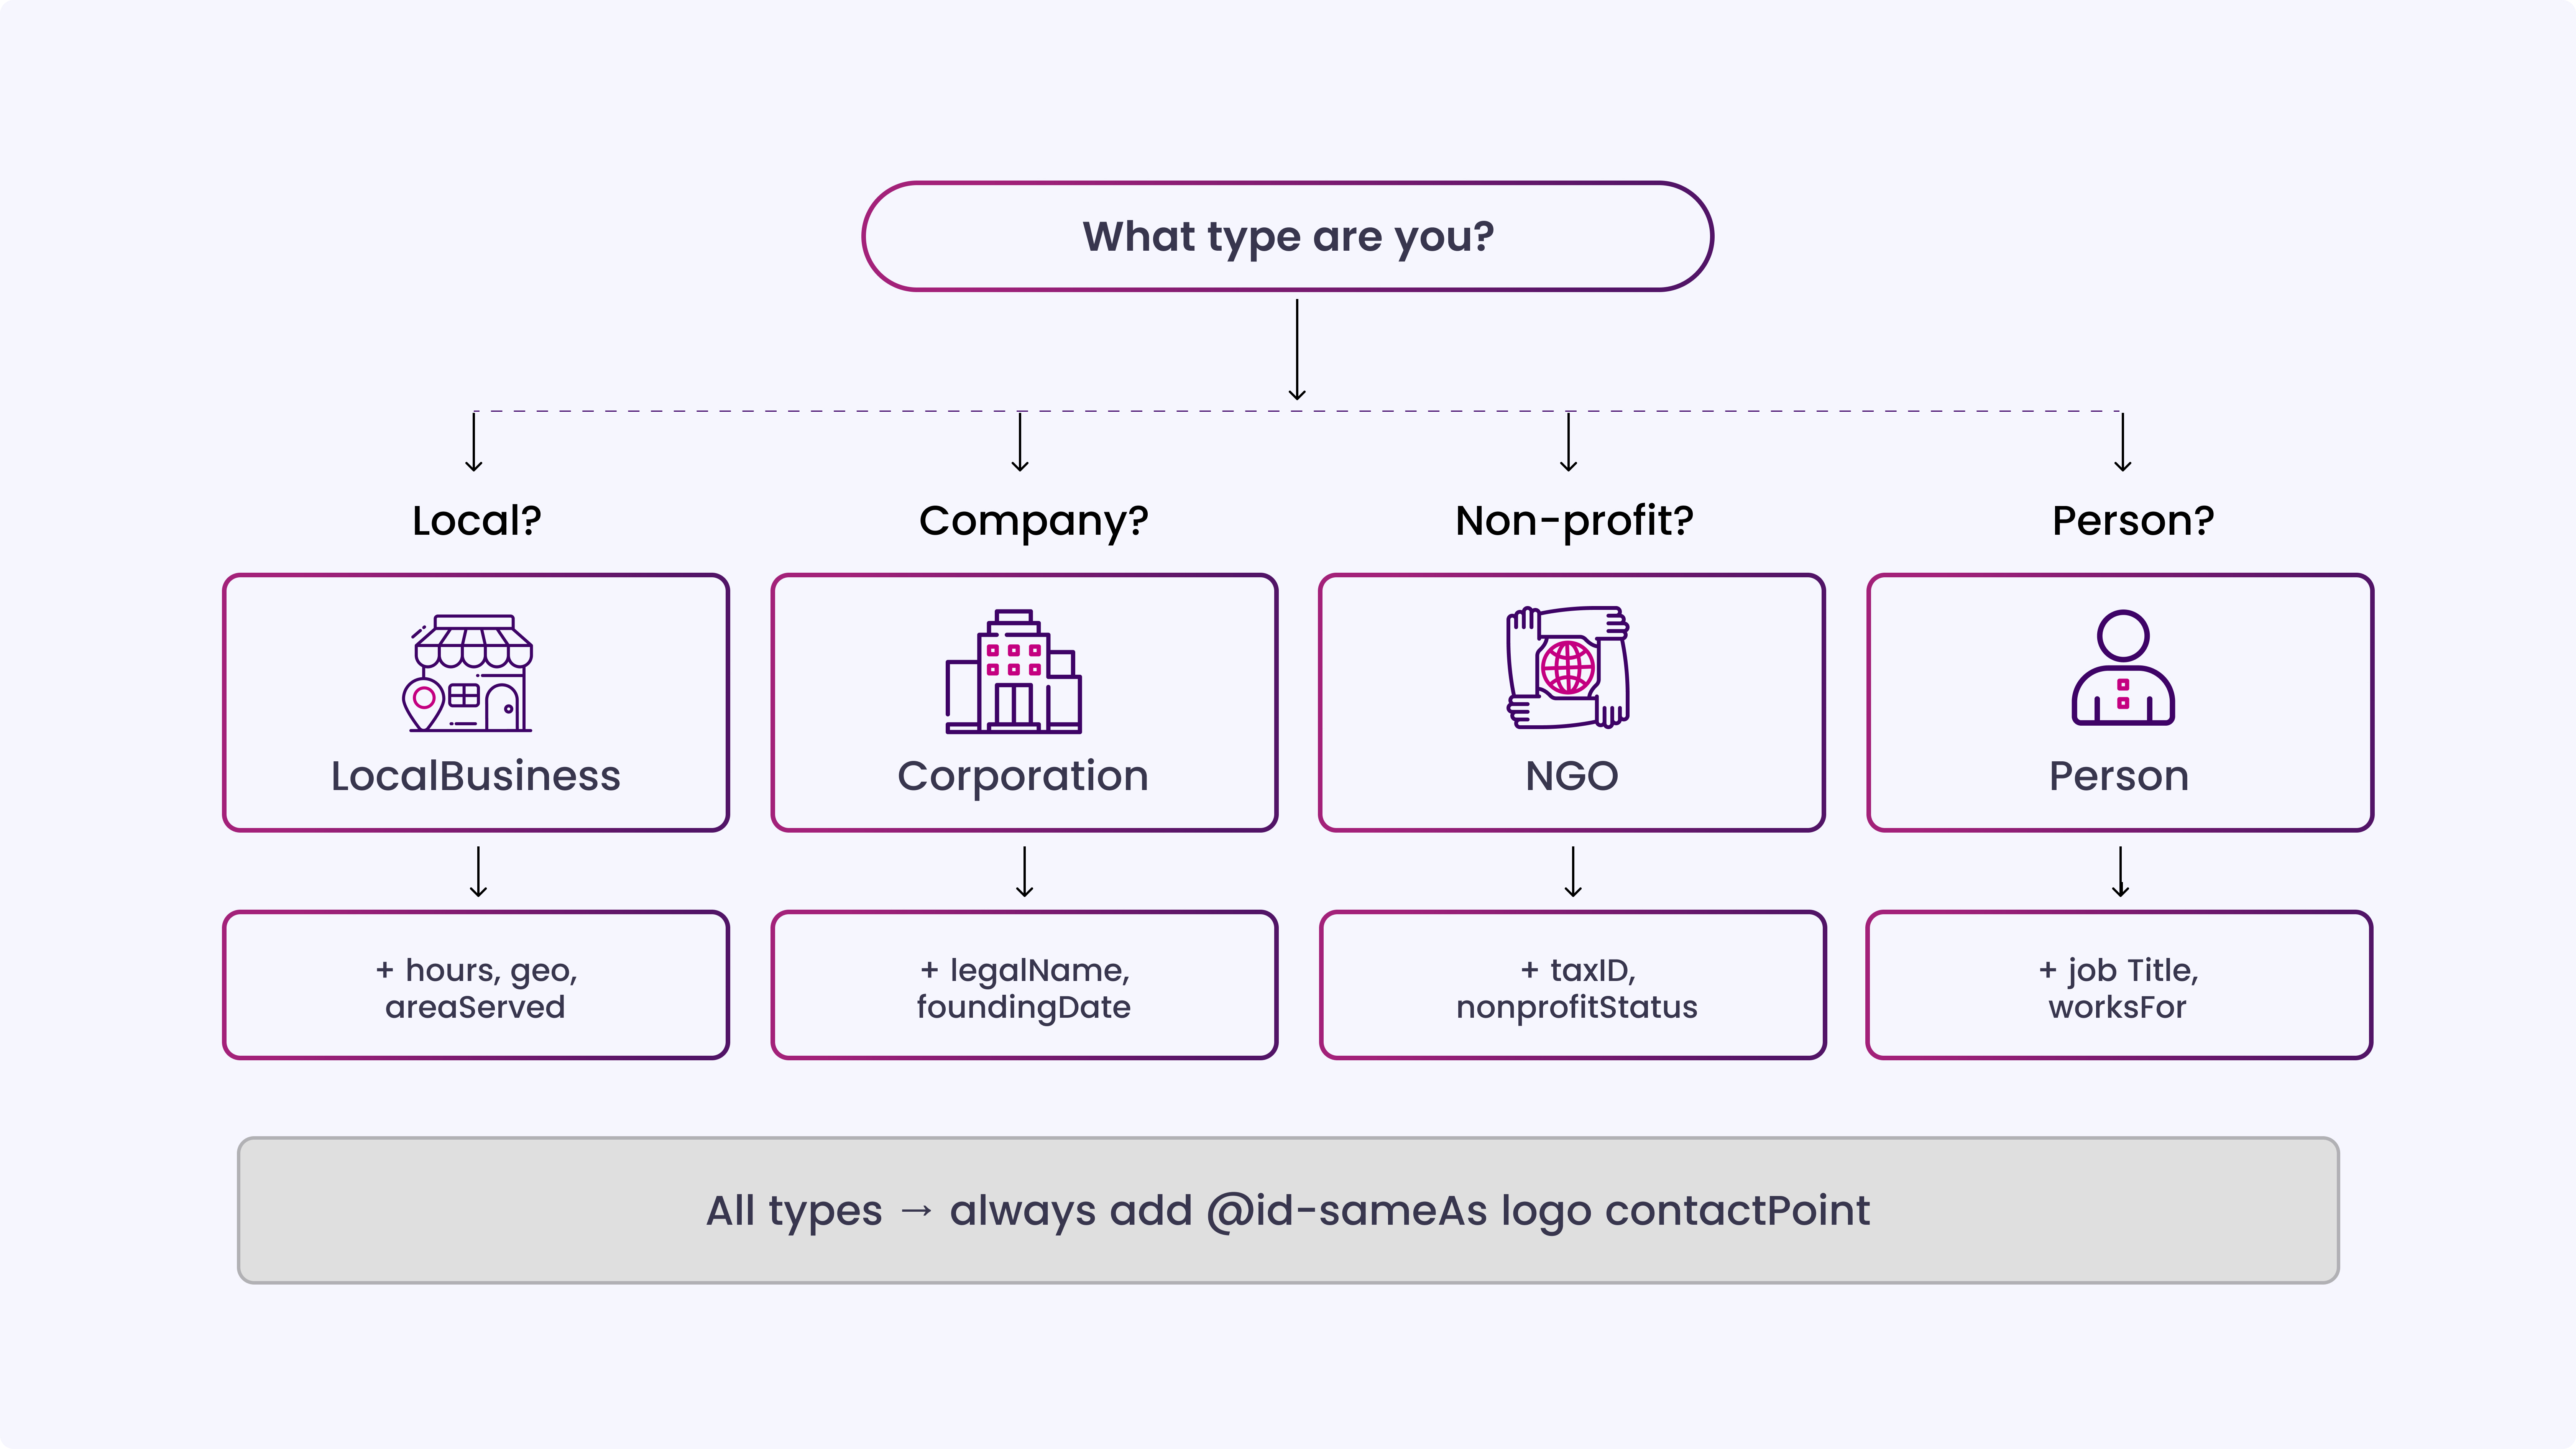The image size is (2576, 1449).
Task: Click the gray "All types" banner
Action: coord(1288,1210)
